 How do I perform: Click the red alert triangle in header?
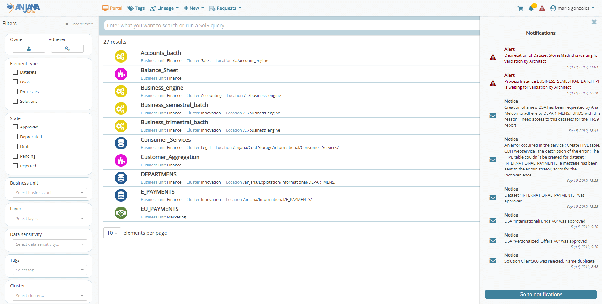click(x=542, y=8)
